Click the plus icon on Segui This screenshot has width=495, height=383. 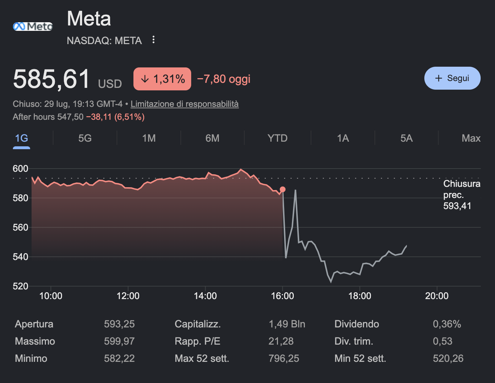[438, 78]
